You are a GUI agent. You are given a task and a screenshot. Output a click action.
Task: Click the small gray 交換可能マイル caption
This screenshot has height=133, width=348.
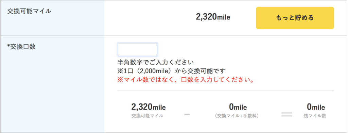(x=147, y=116)
